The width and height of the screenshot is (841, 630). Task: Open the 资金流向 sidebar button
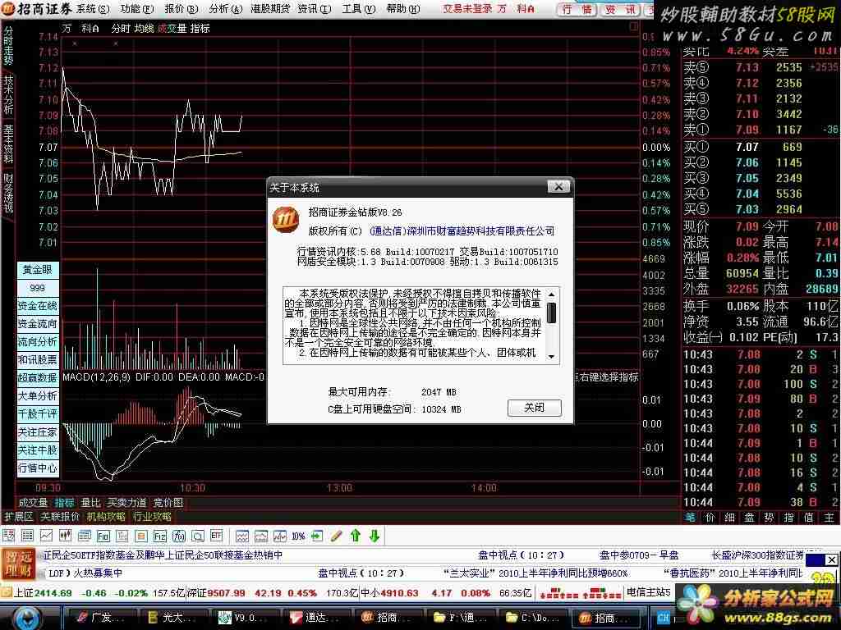tap(38, 323)
